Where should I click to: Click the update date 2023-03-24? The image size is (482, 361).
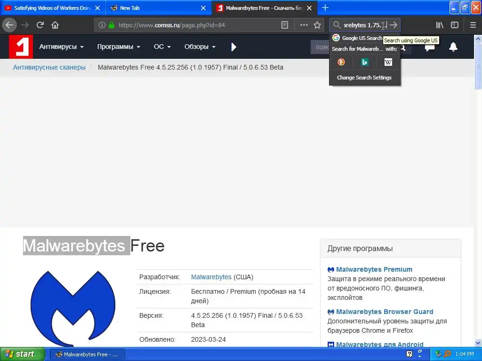coord(209,339)
